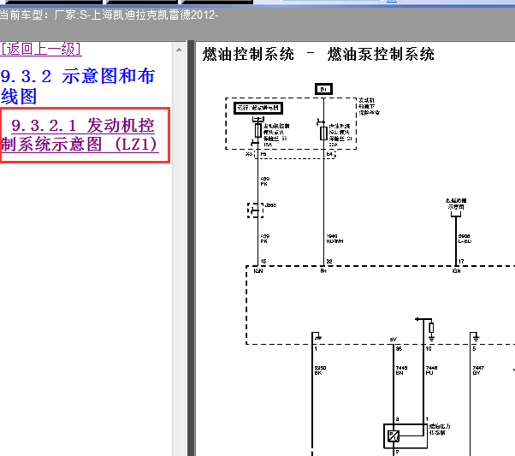Click the fuel pressure sensor symbol
This screenshot has height=456, width=515.
pos(405,436)
